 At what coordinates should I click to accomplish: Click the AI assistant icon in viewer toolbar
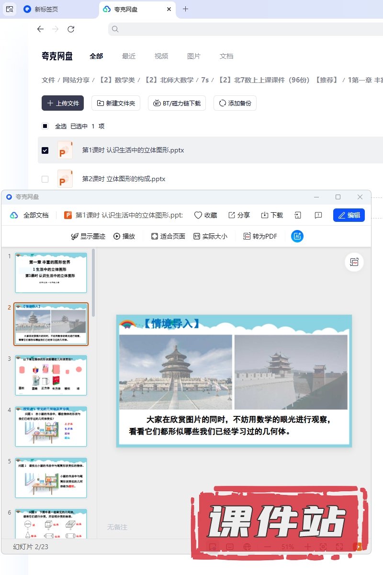pos(297,236)
